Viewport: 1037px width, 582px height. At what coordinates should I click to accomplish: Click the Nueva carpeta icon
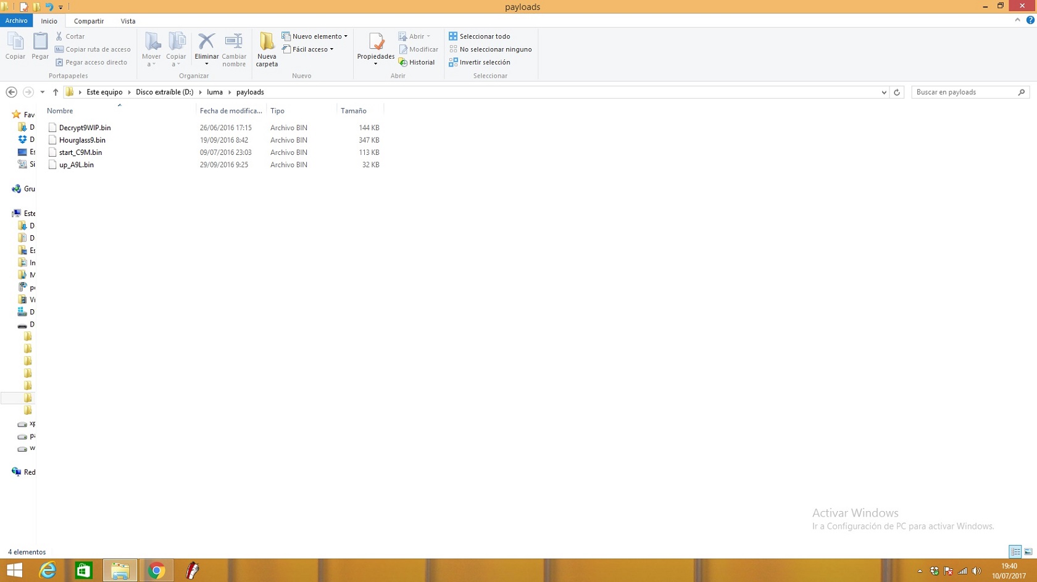pyautogui.click(x=267, y=42)
